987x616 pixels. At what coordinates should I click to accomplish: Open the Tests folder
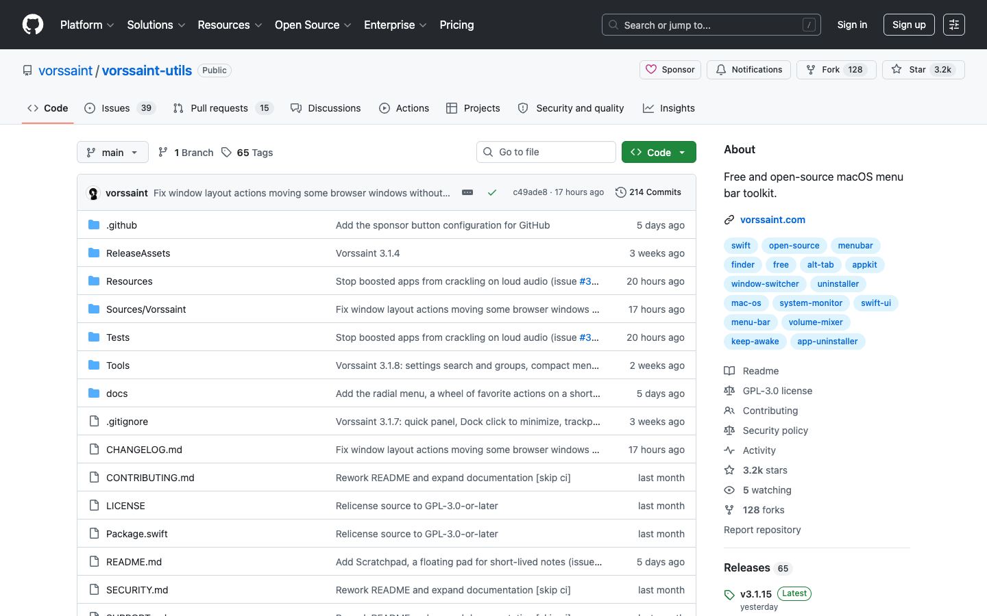118,337
